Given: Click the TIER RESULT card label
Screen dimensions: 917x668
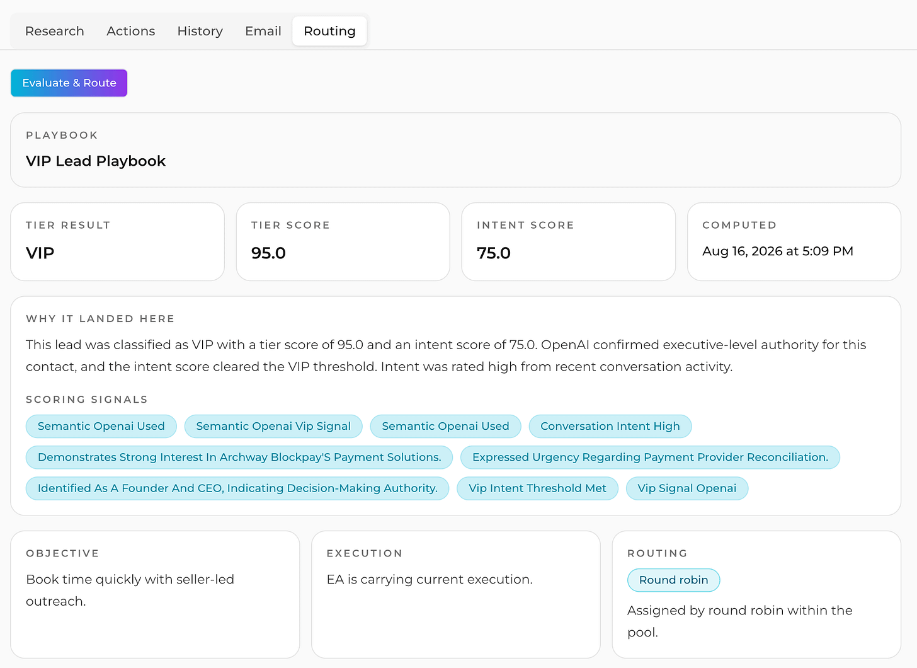Looking at the screenshot, I should 68,225.
